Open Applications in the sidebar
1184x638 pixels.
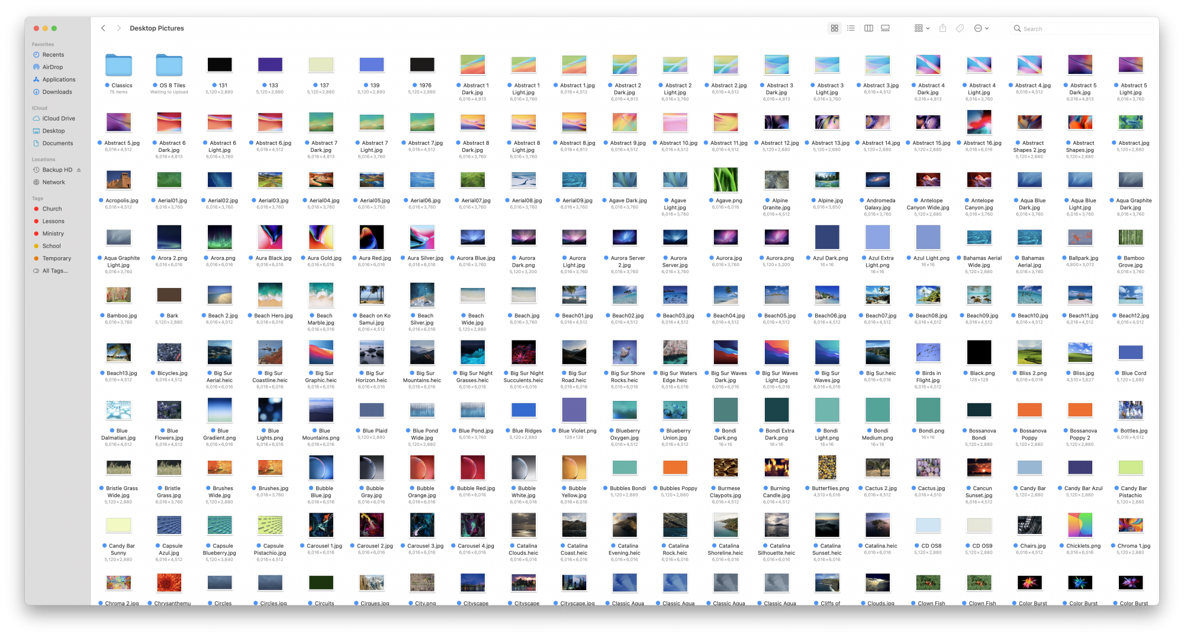click(57, 80)
